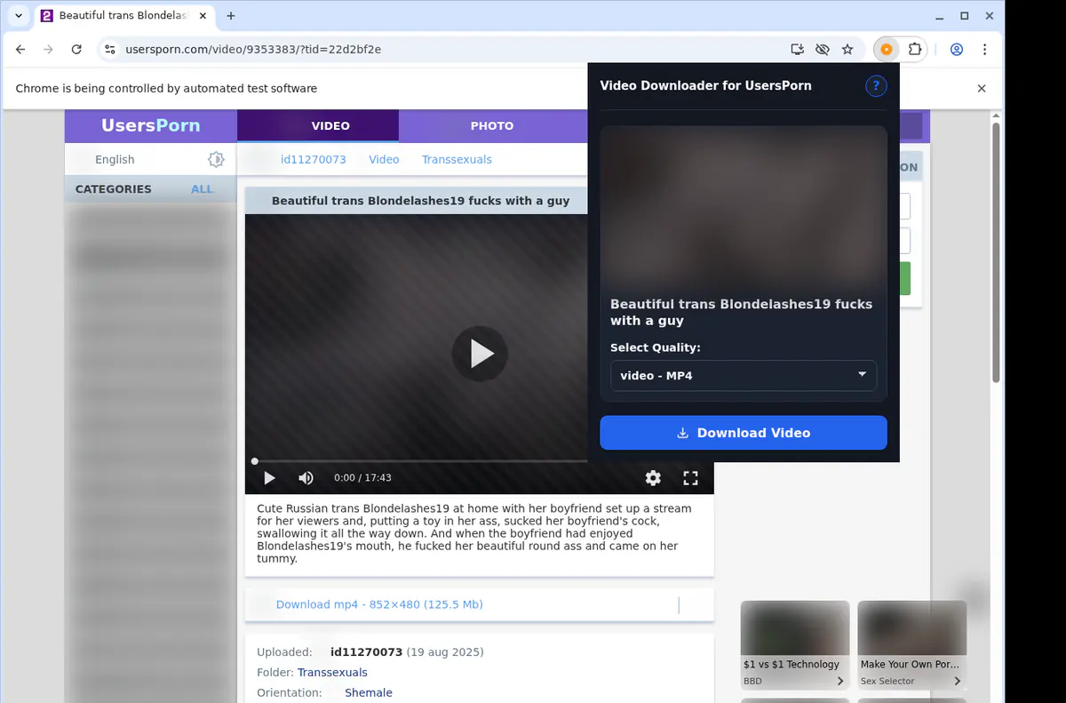Open the Video breadcrumb link

[x=384, y=160]
